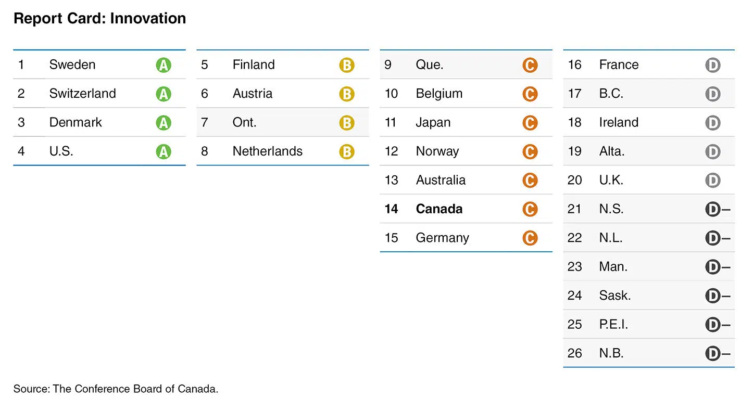Click the orange C badge next to Que.

point(530,65)
